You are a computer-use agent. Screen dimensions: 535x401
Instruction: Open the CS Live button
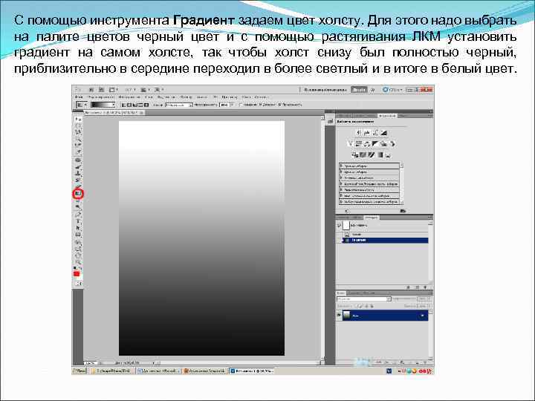[x=392, y=90]
